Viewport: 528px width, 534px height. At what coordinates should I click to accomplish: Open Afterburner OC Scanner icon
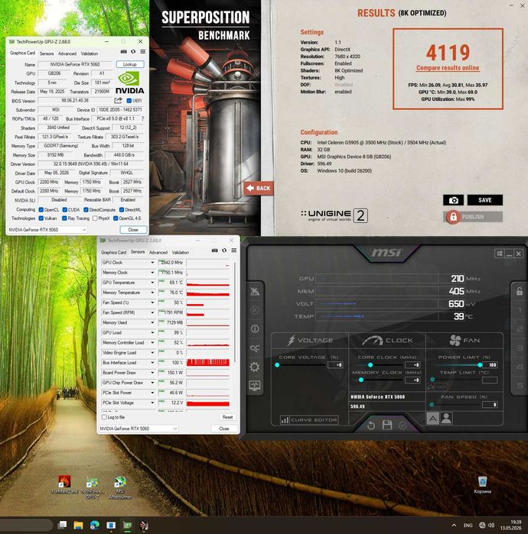[255, 348]
